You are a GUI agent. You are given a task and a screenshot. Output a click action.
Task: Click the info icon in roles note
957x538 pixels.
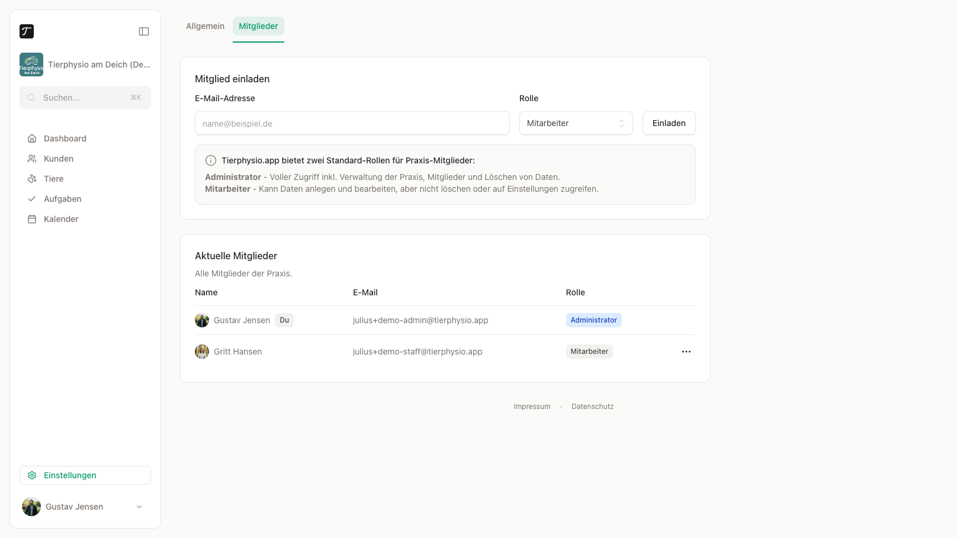click(x=211, y=160)
